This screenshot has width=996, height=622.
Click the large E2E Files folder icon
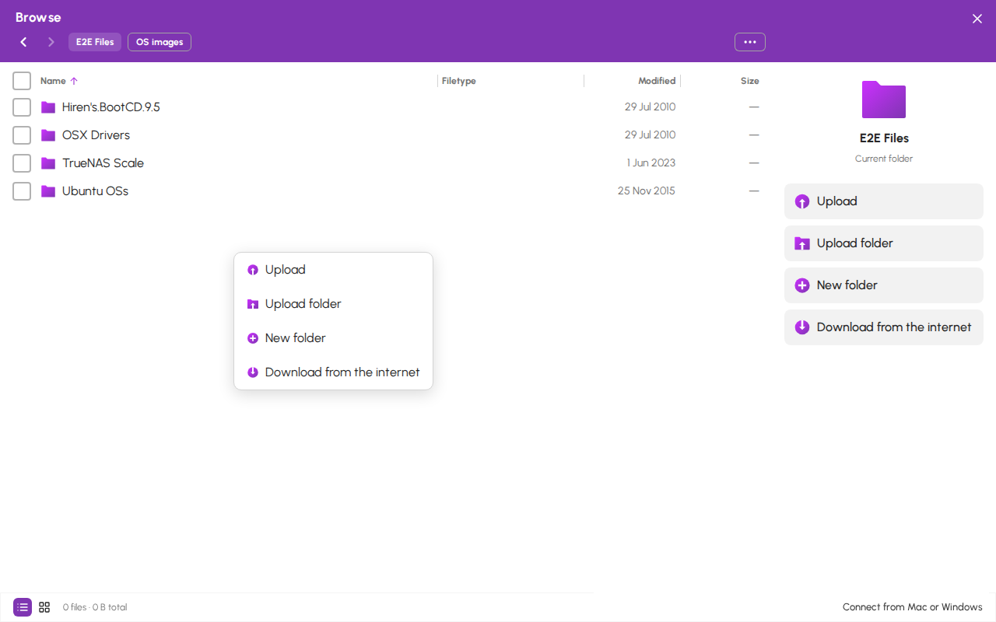[884, 100]
